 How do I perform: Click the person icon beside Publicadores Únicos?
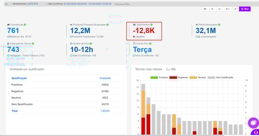(8, 43)
